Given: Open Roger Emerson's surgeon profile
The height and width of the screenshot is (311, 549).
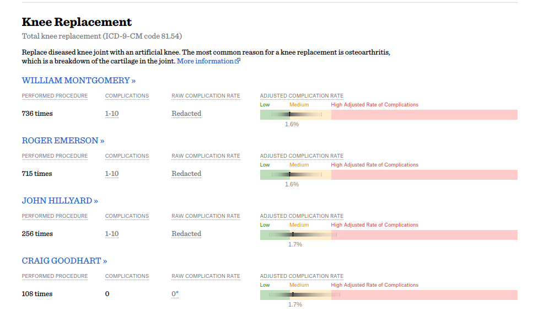Looking at the screenshot, I should pyautogui.click(x=63, y=141).
